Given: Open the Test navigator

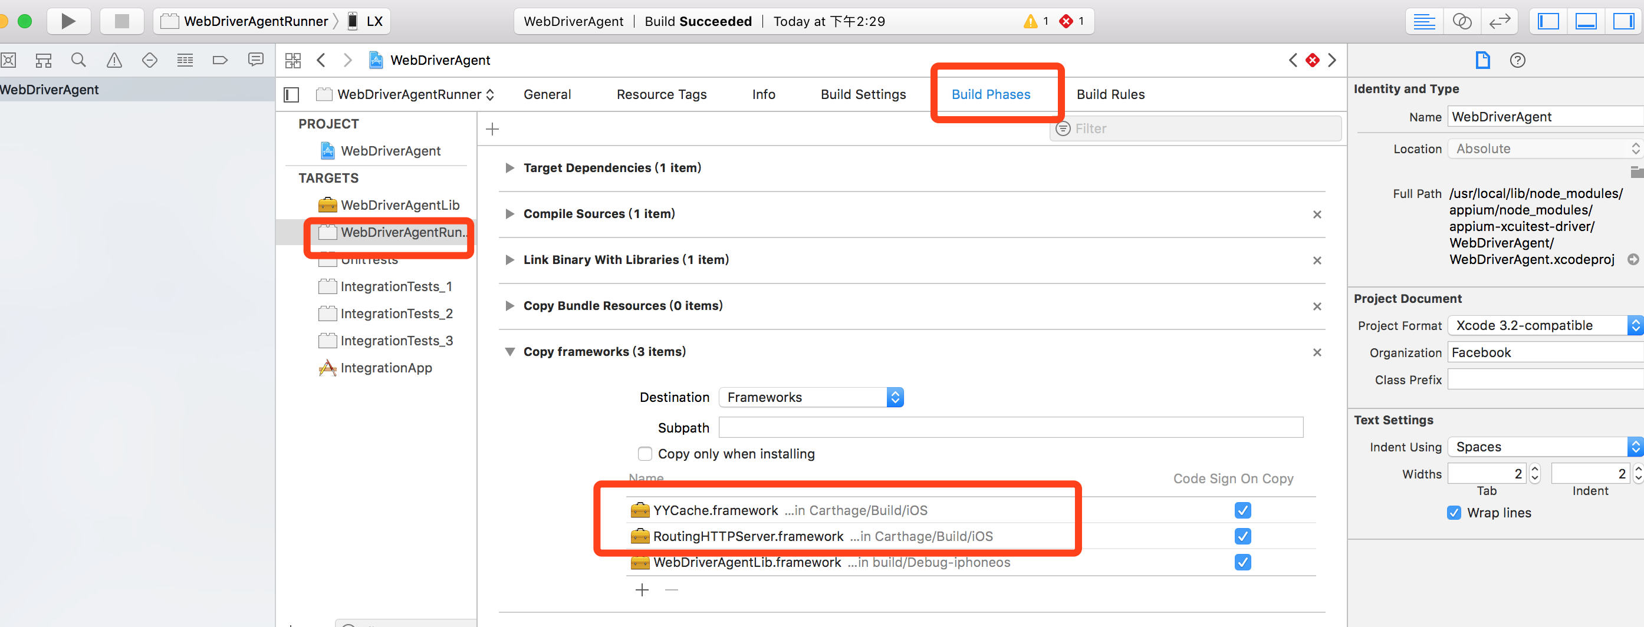Looking at the screenshot, I should [x=149, y=60].
